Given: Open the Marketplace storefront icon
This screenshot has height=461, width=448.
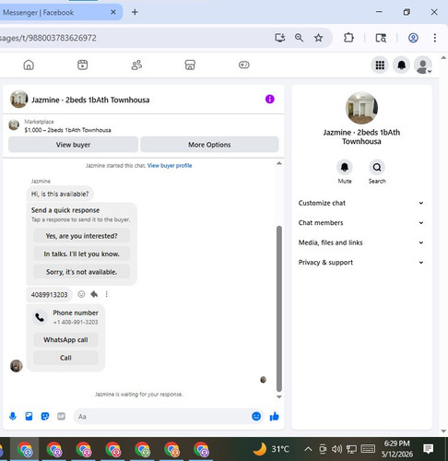Looking at the screenshot, I should tap(190, 65).
